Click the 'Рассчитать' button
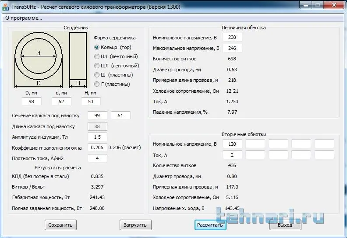The width and height of the screenshot is (347, 238). click(x=210, y=225)
